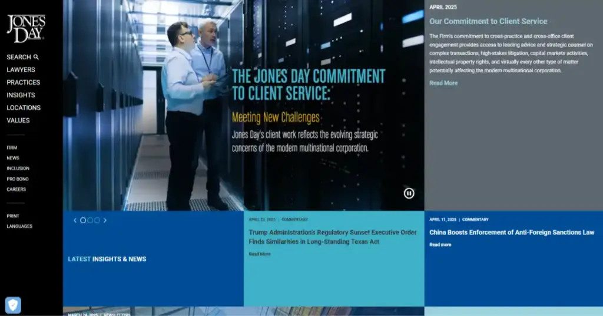
Task: Open the privacy shield badge
Action: coord(13,305)
